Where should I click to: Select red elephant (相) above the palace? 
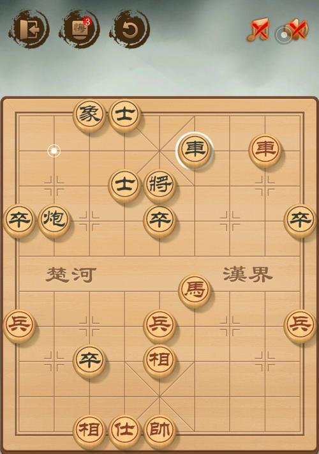click(159, 361)
